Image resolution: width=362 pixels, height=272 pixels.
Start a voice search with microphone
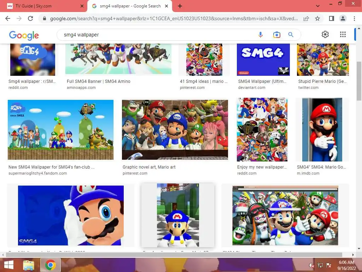pyautogui.click(x=261, y=35)
